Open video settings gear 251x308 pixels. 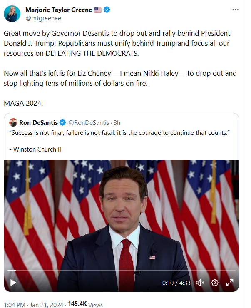pyautogui.click(x=215, y=283)
